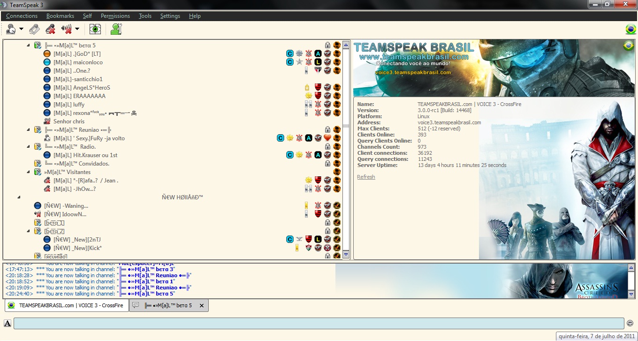Click the padlock icon on Convidados channel
Viewport: 638px width, 341px height.
327,164
